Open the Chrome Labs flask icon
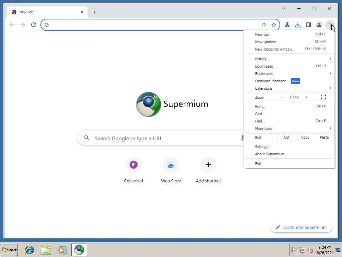 coord(287,25)
